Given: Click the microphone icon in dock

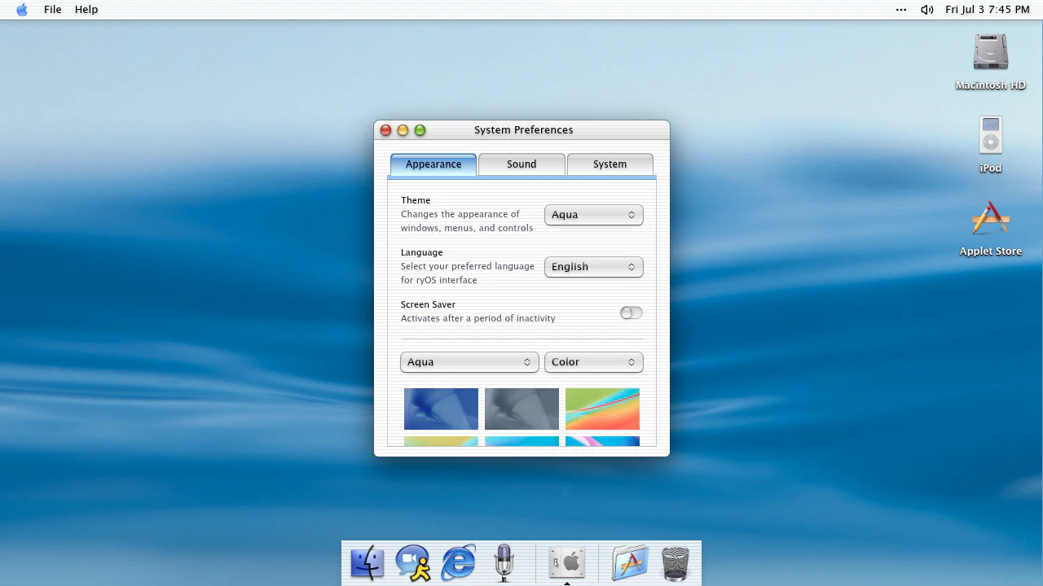Looking at the screenshot, I should [x=504, y=562].
